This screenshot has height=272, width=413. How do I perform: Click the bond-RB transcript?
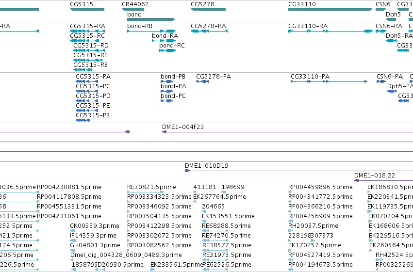pyautogui.click(x=151, y=31)
